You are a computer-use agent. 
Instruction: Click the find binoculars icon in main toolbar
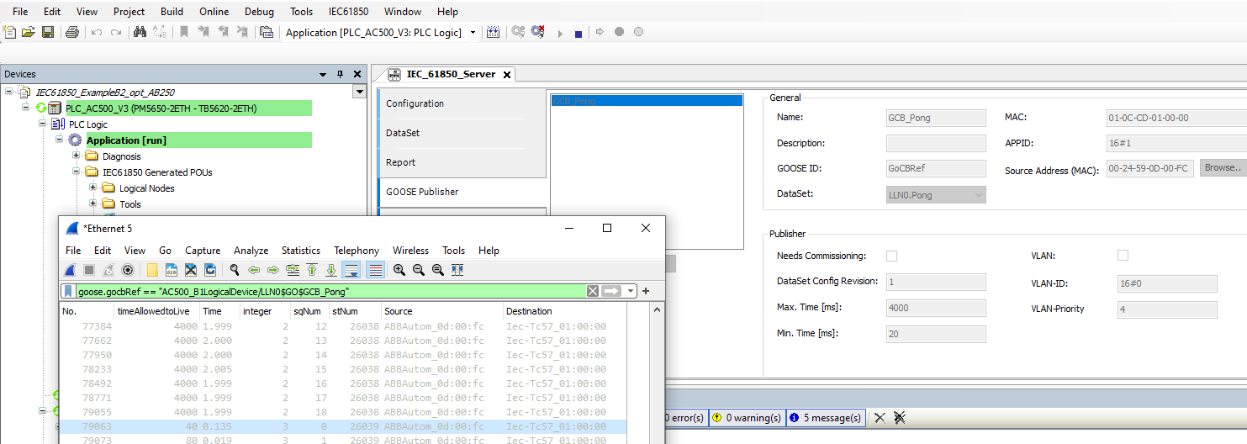tap(140, 33)
